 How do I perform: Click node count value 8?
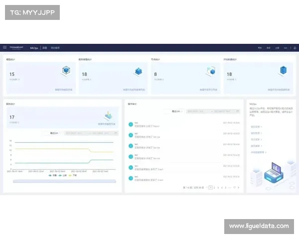click(x=155, y=74)
